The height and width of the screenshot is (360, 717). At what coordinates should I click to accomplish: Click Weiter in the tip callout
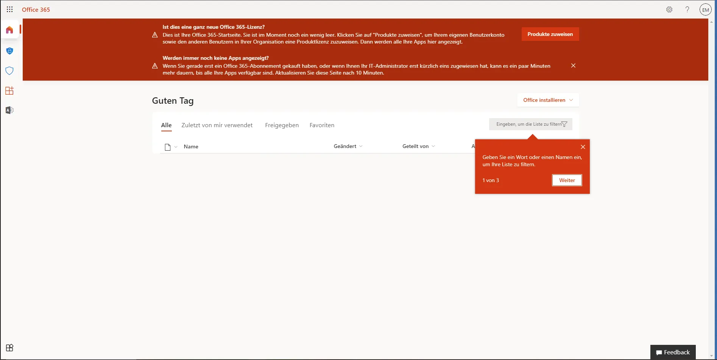(567, 180)
